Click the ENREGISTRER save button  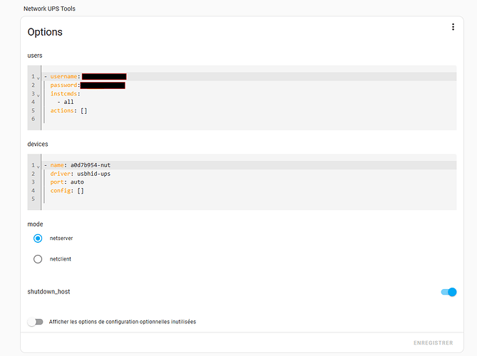tap(434, 342)
